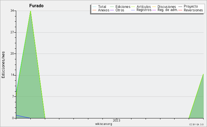Click the peak of the green area at 34
This screenshot has width=207, height=127.
(x=30, y=11)
